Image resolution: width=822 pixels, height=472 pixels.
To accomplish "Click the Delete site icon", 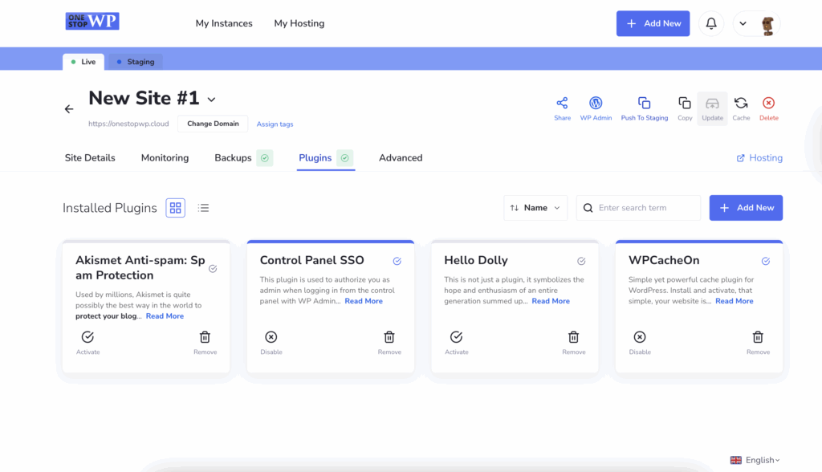I will pyautogui.click(x=768, y=103).
